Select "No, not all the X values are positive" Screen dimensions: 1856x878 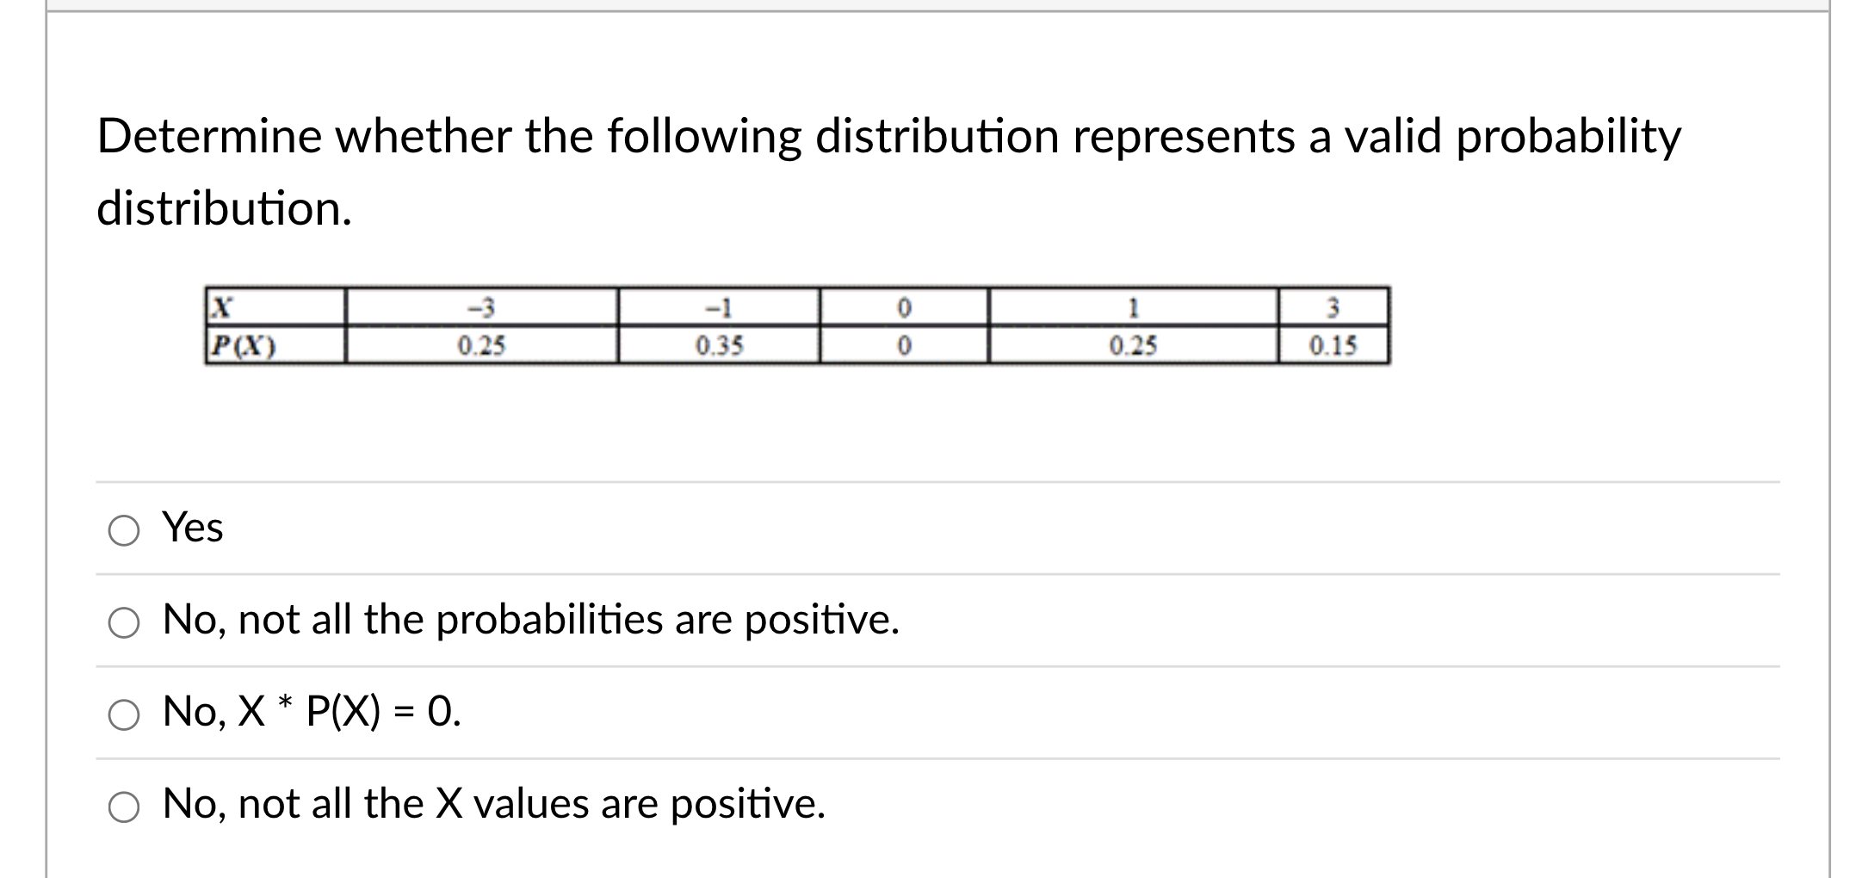[123, 807]
